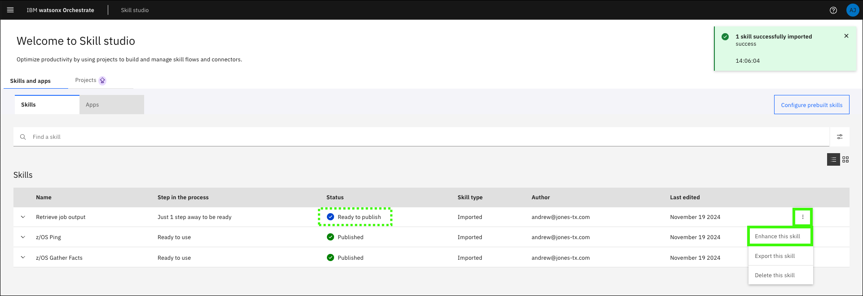863x296 pixels.
Task: Expand the Retrieve job output row
Action: pos(23,217)
